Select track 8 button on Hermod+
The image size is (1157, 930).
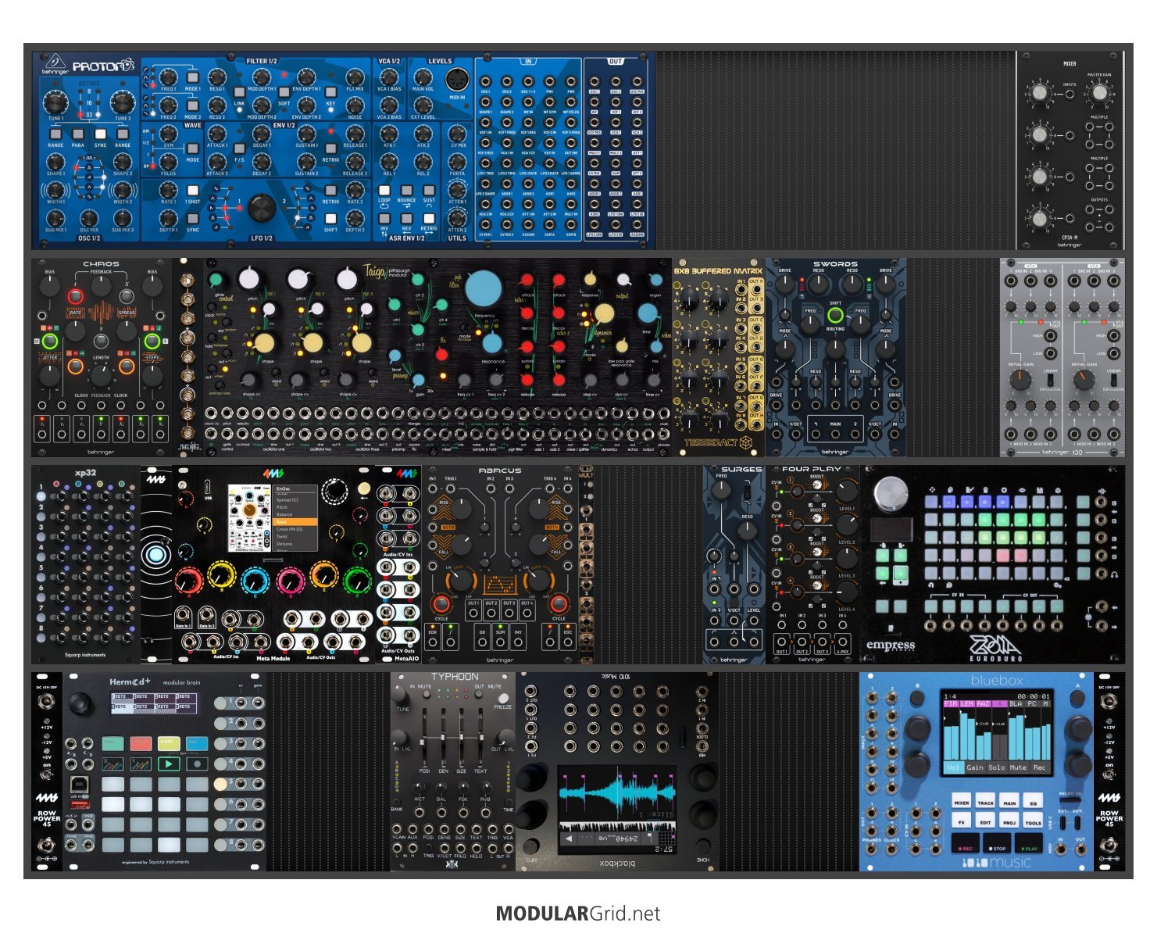(220, 844)
